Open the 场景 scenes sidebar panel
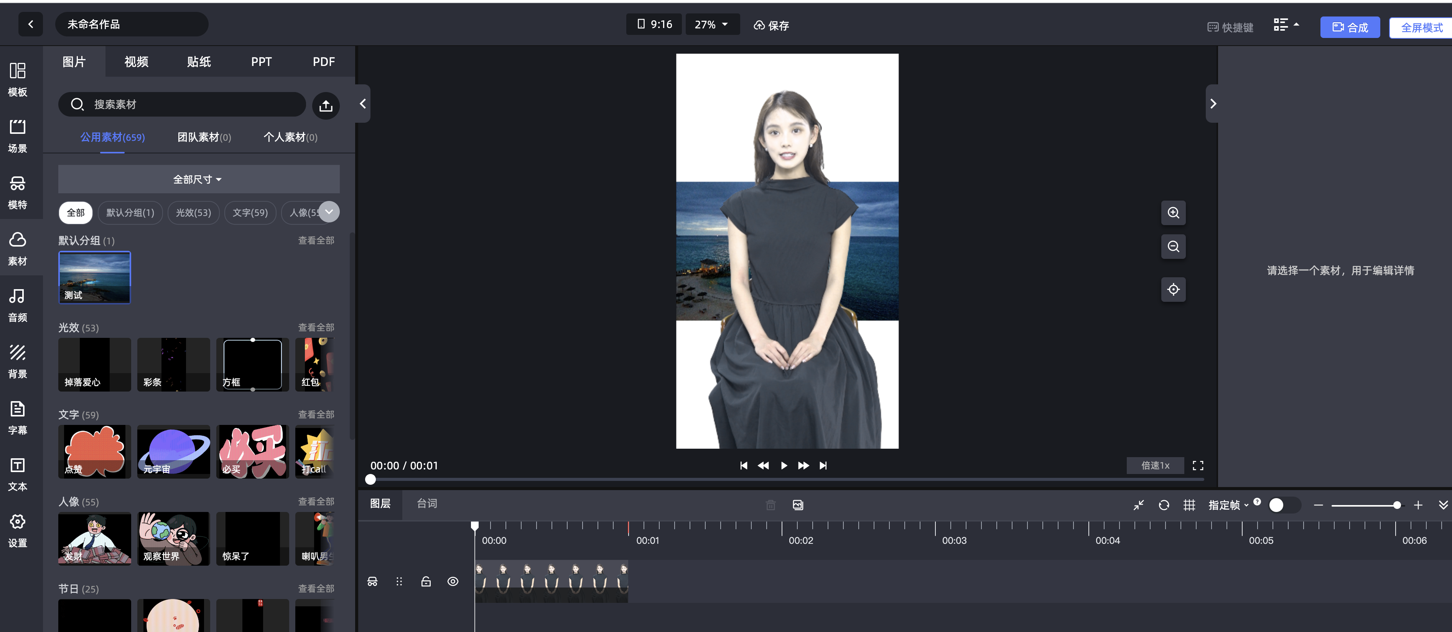This screenshot has width=1452, height=632. pos(18,136)
